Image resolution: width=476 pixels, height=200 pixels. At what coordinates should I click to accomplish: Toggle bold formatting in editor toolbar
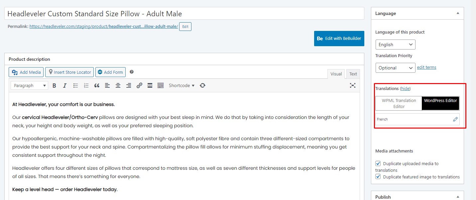(54, 85)
